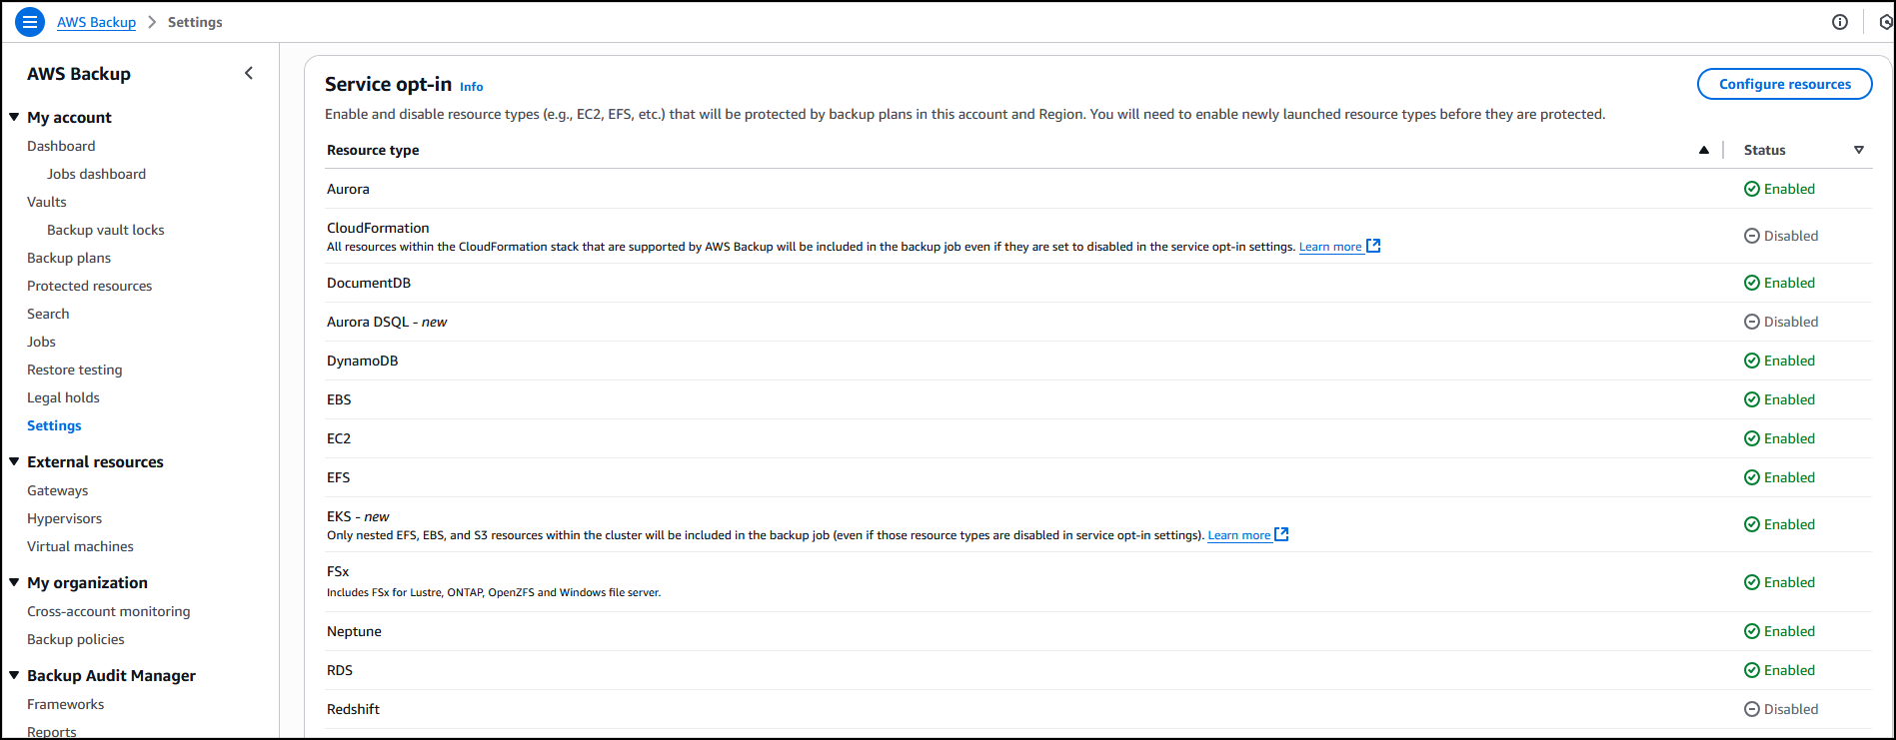Click the Resource type column header
Viewport: 1896px width, 740px height.
coord(373,150)
